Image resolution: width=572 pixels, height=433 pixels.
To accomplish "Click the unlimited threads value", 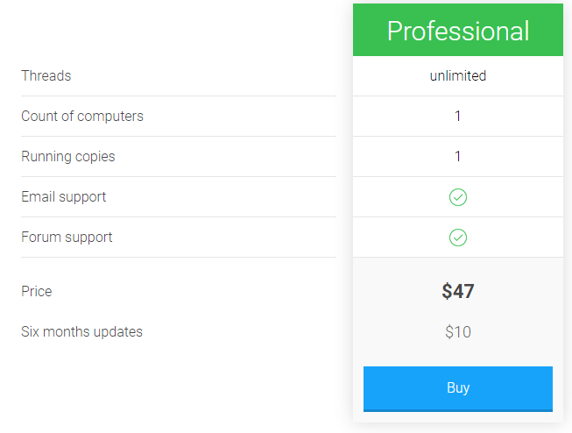I will [x=458, y=75].
